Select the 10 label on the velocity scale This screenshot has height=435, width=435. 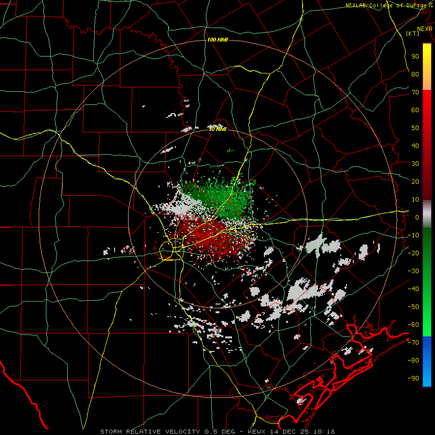[415, 200]
